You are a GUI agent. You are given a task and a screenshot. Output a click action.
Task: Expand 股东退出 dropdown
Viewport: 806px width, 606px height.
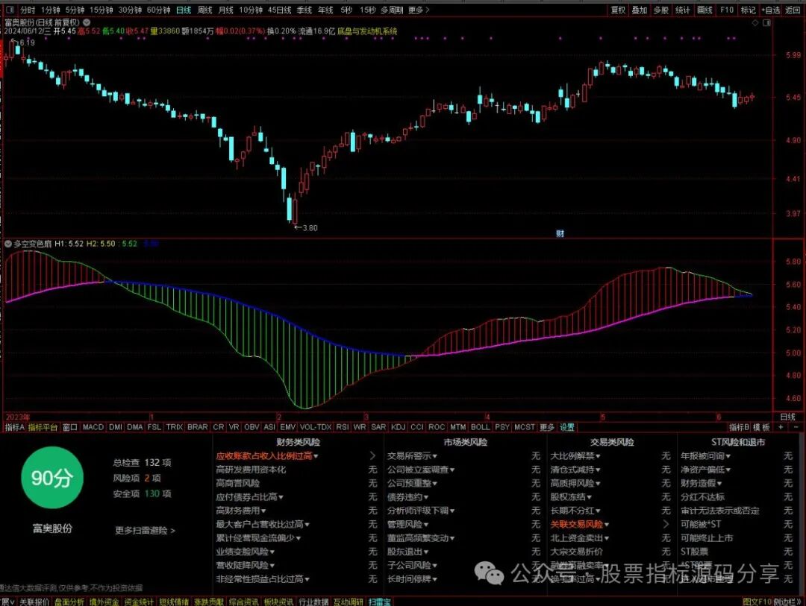[x=407, y=552]
